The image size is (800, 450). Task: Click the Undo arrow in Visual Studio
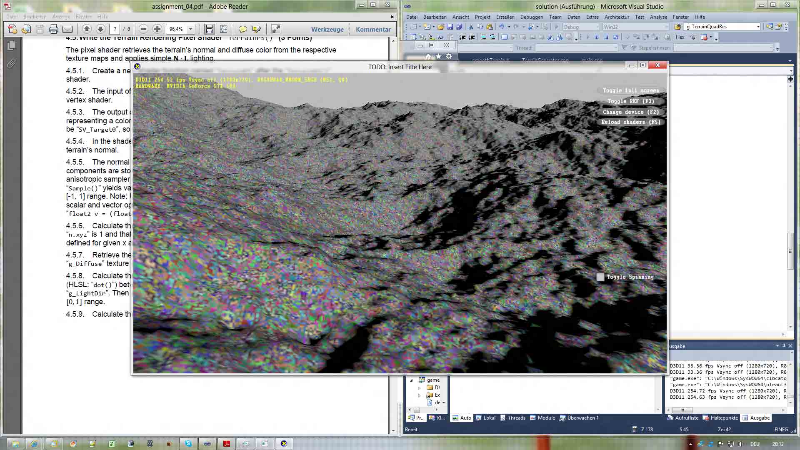(502, 27)
